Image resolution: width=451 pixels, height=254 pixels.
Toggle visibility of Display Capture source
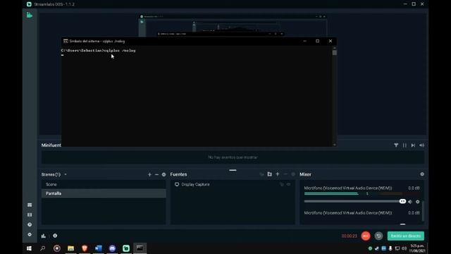[288, 184]
